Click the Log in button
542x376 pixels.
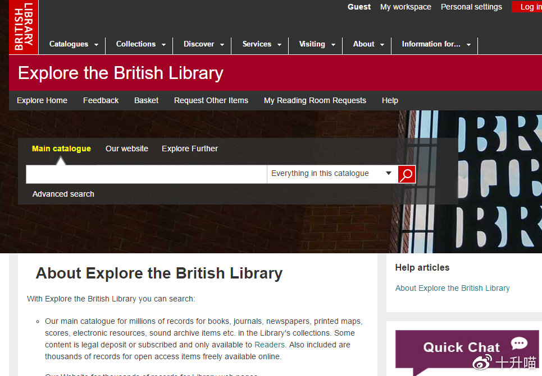527,7
